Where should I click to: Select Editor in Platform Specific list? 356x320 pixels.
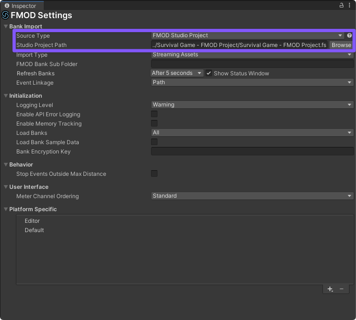[x=32, y=221]
